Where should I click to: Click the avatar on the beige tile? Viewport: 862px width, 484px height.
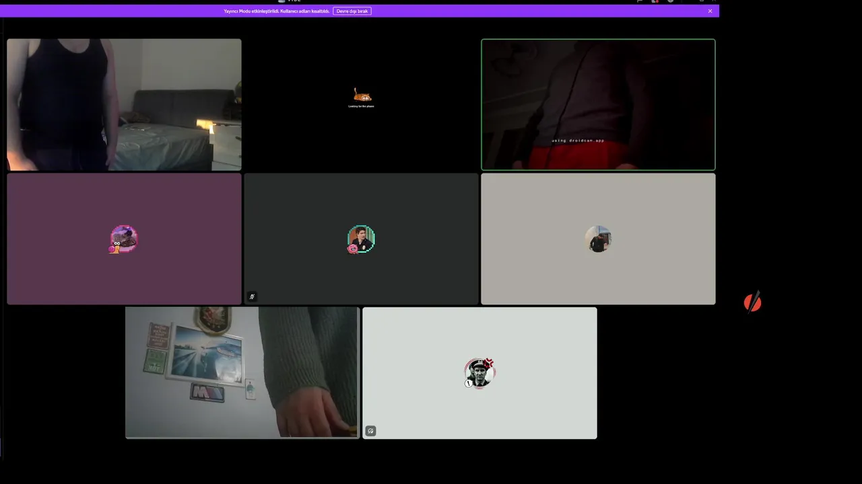(x=598, y=239)
